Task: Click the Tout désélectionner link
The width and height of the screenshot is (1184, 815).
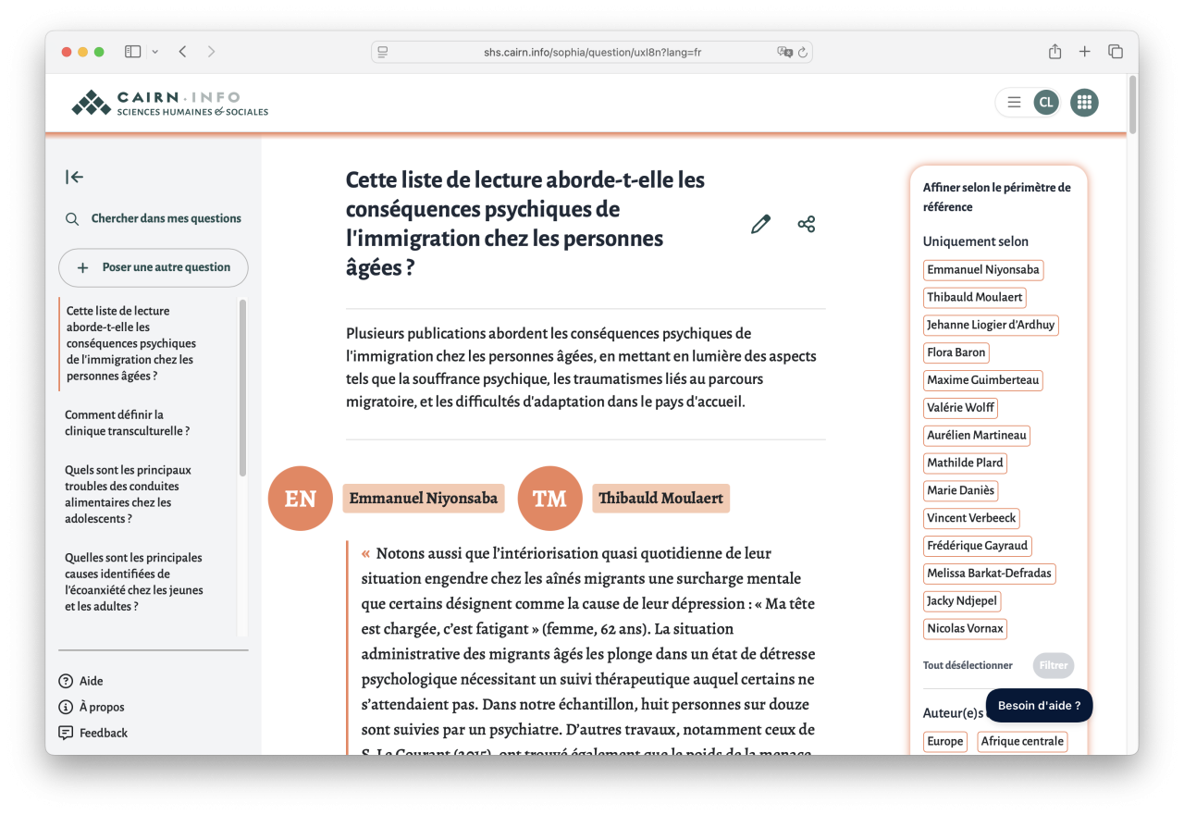Action: pos(968,665)
